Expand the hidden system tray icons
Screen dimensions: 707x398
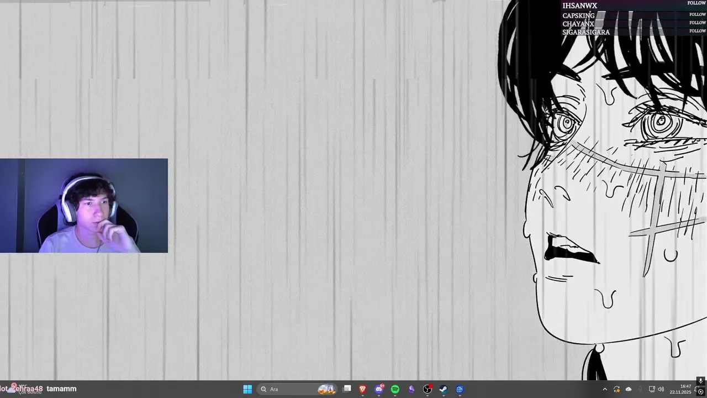click(x=605, y=389)
